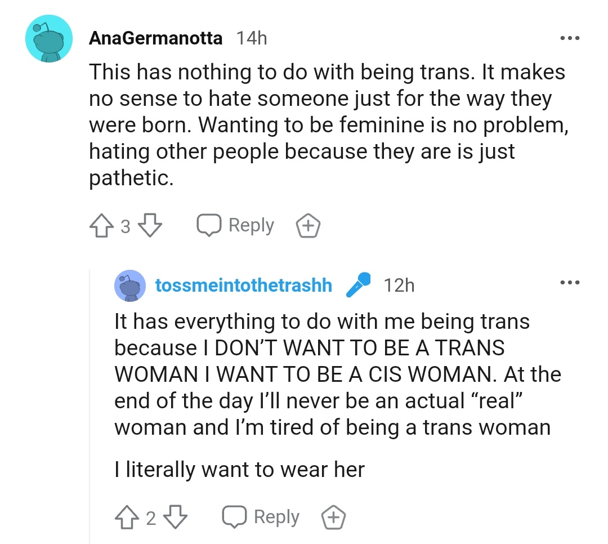Open more options for tossmeintothetrashh's reply
Image resolution: width=608 pixels, height=544 pixels.
(570, 283)
